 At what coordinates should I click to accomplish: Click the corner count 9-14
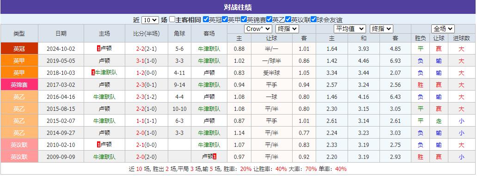(x=179, y=85)
